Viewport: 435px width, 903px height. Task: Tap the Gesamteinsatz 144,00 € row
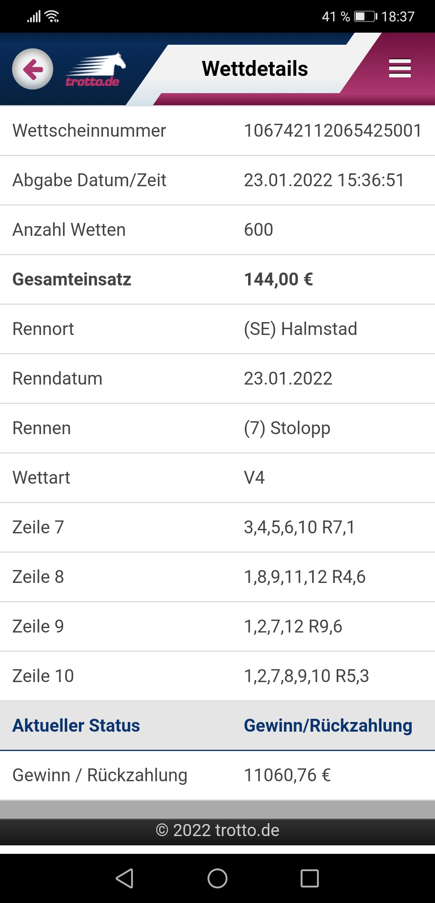point(217,279)
